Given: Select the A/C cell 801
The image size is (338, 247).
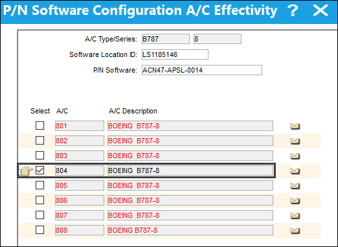Looking at the screenshot, I should [x=80, y=126].
